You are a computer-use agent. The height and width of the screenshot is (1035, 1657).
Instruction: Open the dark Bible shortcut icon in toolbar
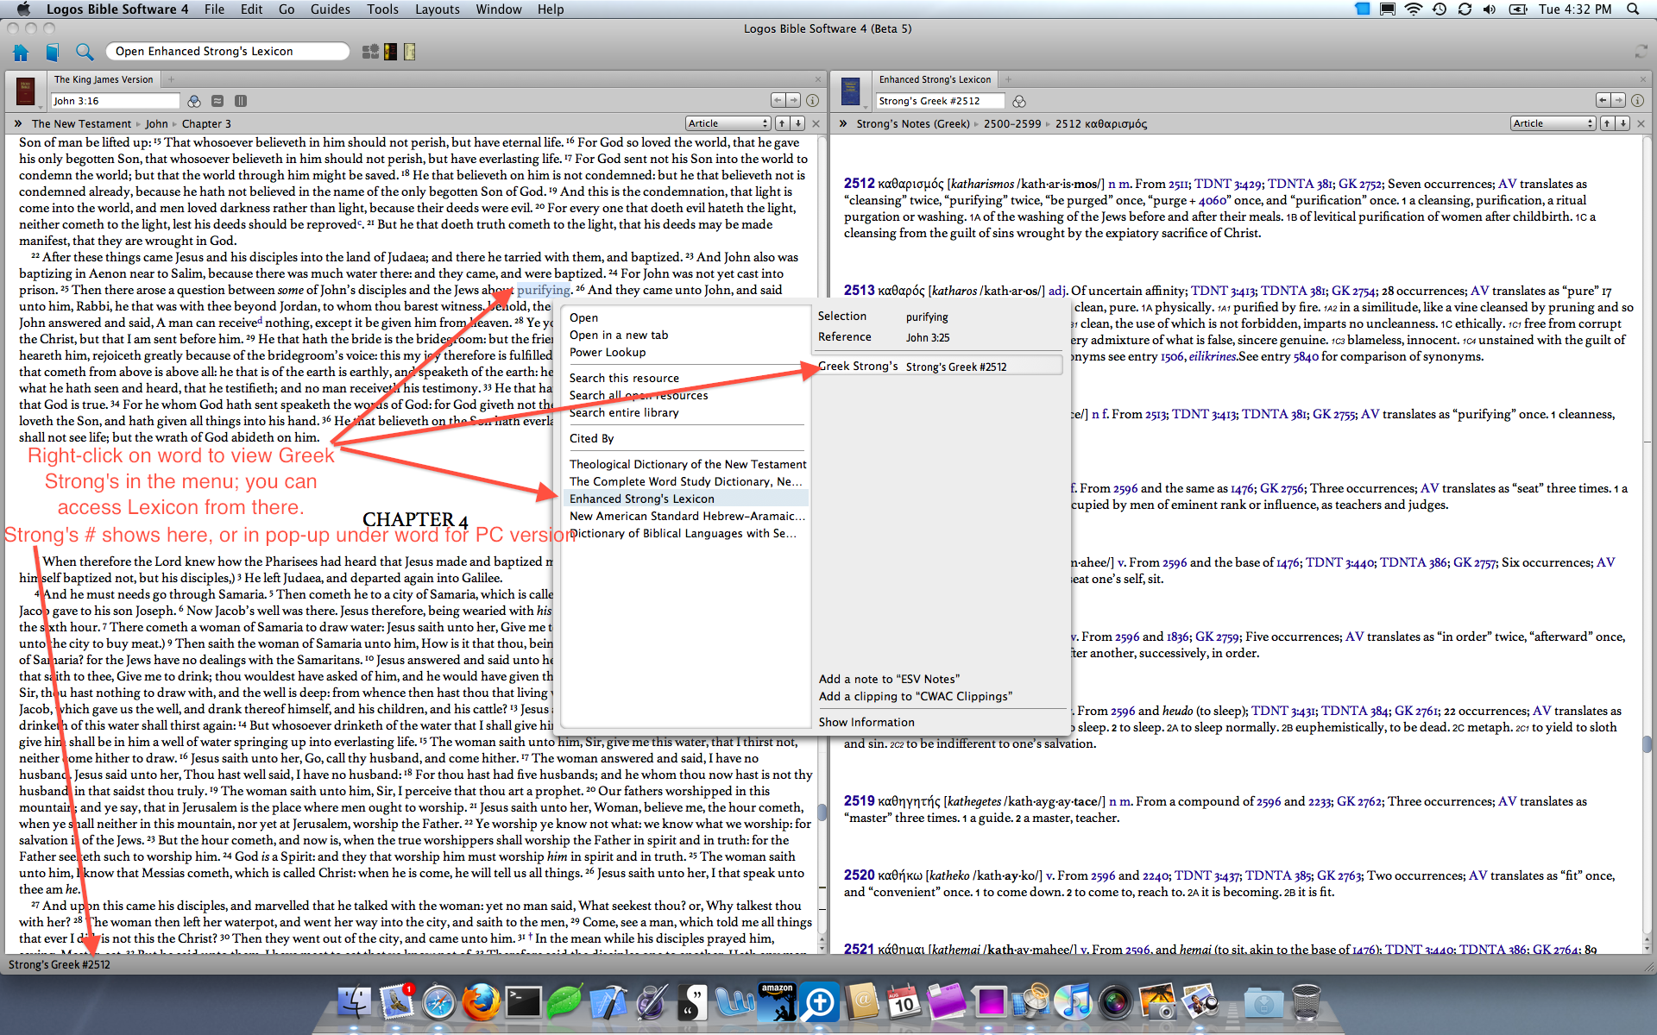(x=391, y=52)
